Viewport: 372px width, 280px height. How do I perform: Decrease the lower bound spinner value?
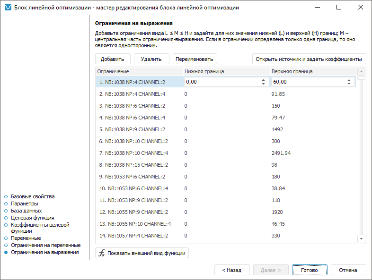(263, 84)
